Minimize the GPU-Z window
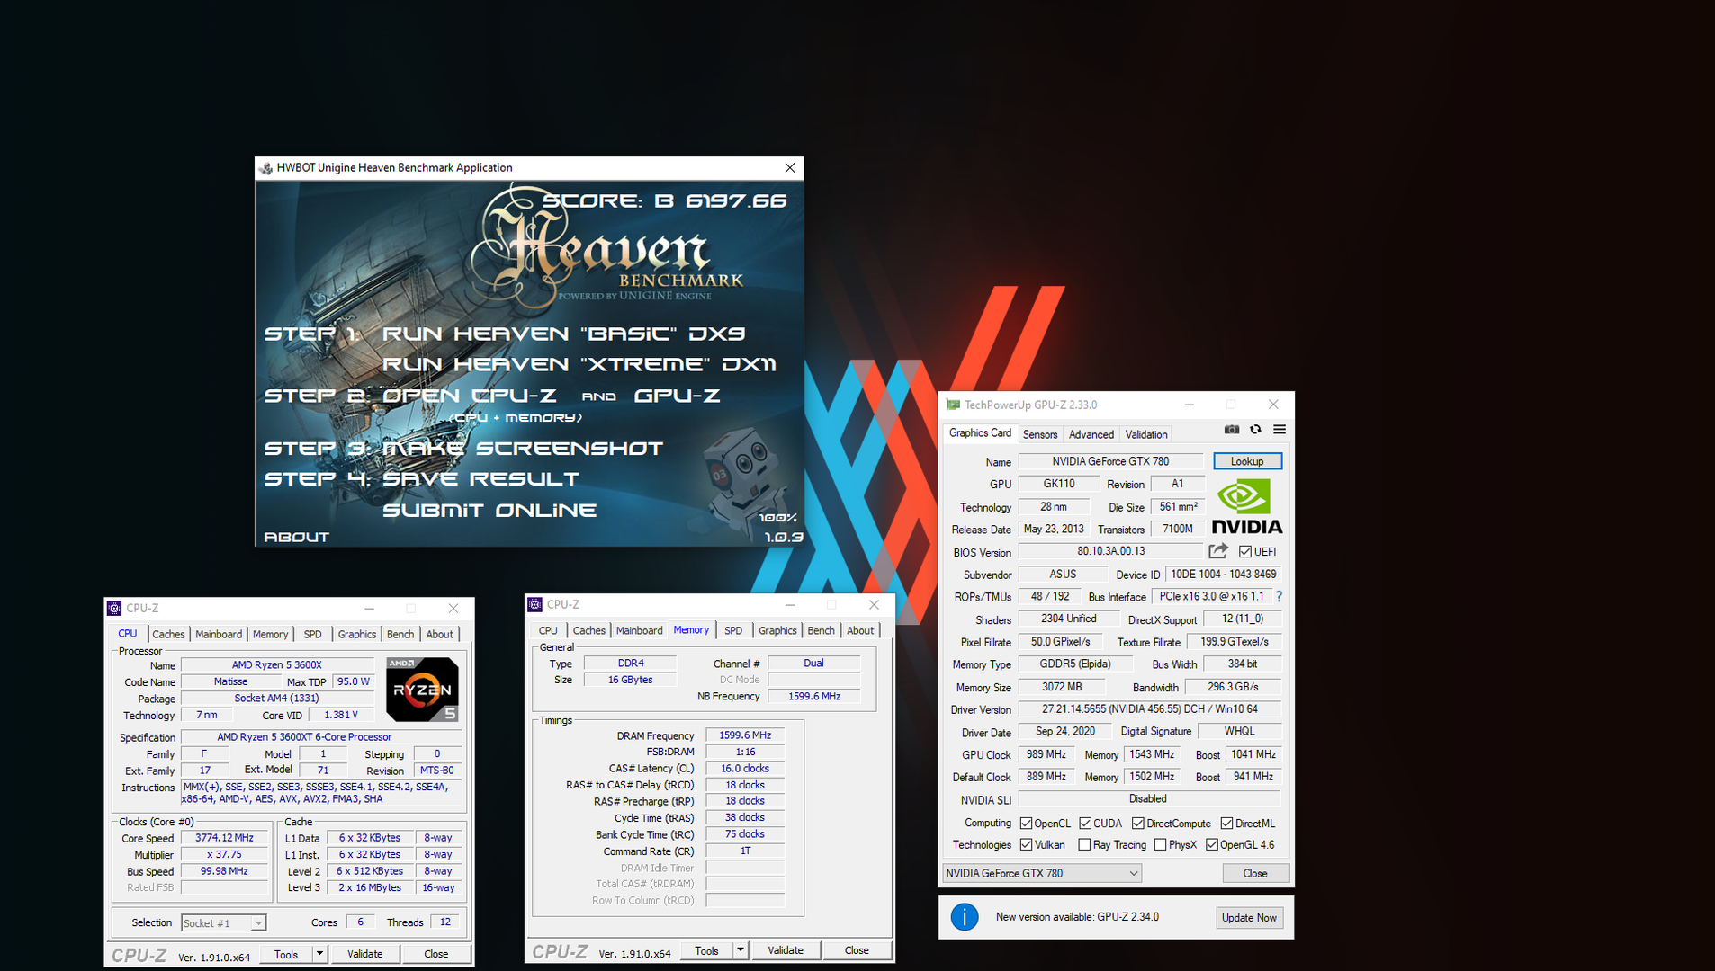This screenshot has width=1715, height=971. pyautogui.click(x=1189, y=405)
